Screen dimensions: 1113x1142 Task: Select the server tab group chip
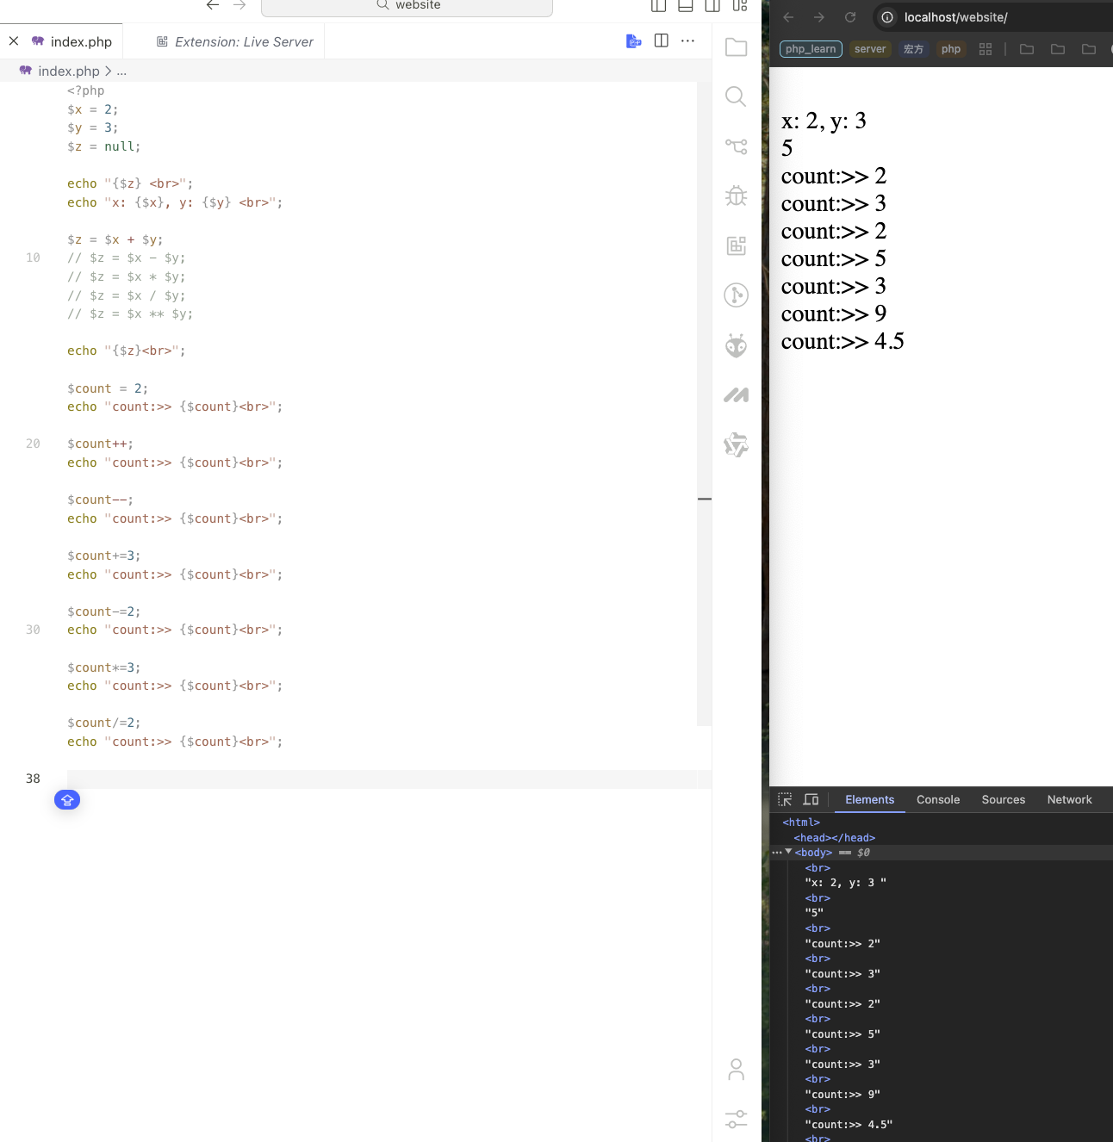pos(870,49)
